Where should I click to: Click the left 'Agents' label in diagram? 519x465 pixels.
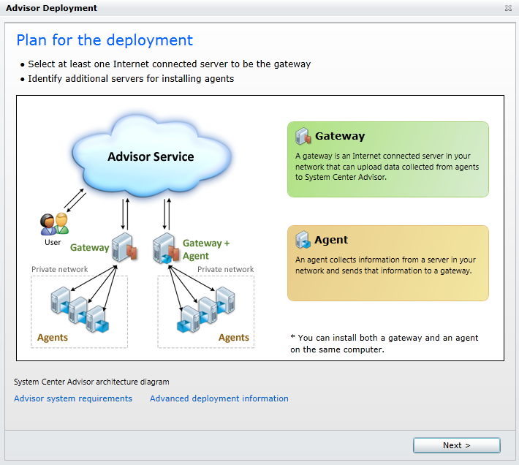[53, 337]
